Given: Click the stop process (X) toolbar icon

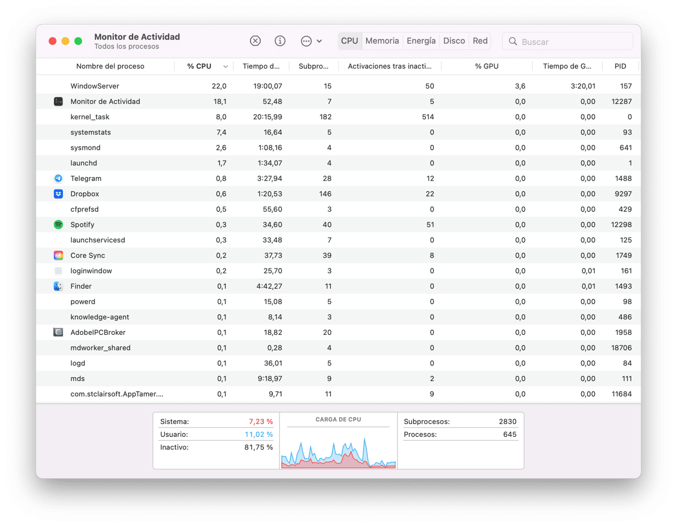Looking at the screenshot, I should tap(255, 41).
